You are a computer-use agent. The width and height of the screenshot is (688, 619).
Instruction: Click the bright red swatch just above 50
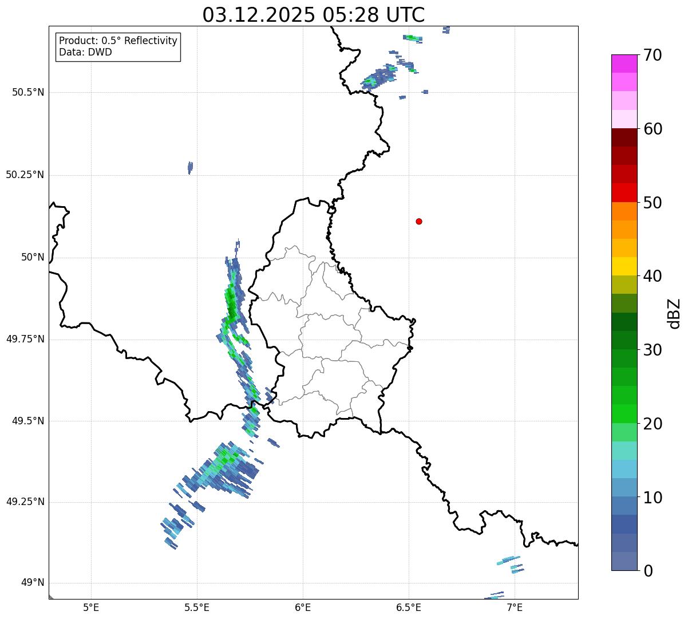(x=624, y=192)
